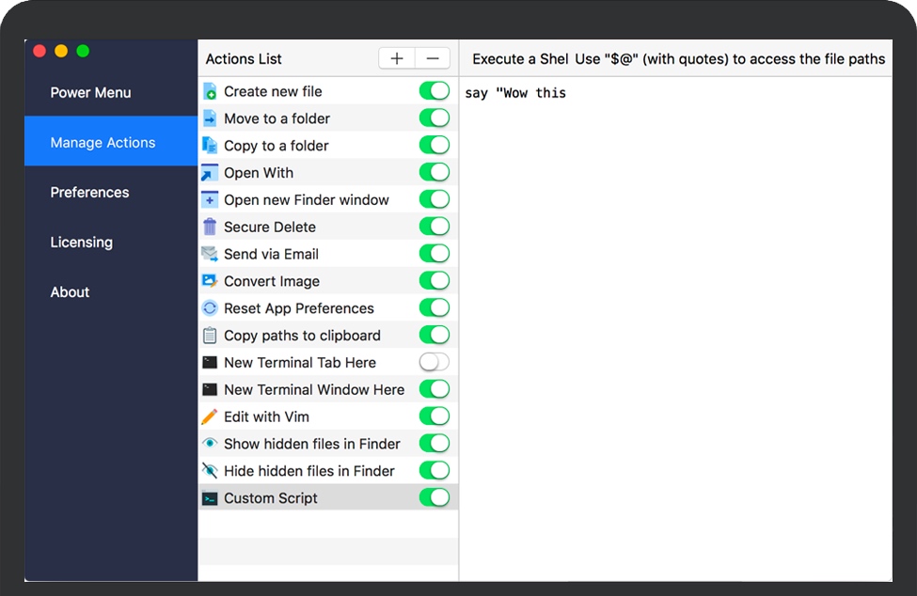Open the Preferences section in sidebar
This screenshot has height=596, width=917.
[89, 192]
